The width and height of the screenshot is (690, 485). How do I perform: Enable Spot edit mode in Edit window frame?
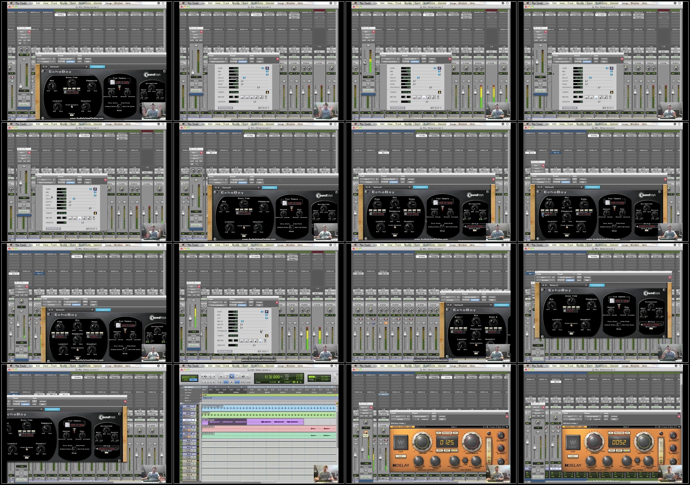(193, 377)
